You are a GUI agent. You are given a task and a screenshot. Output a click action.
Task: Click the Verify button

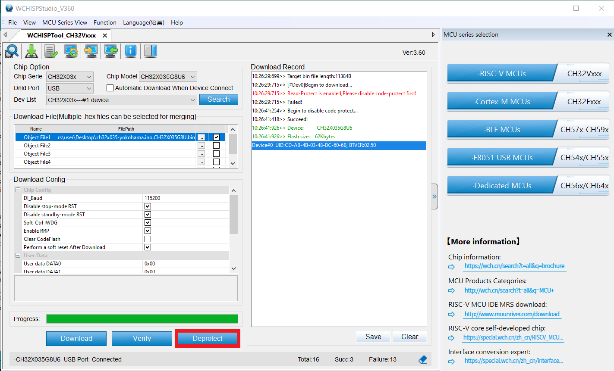pos(142,339)
